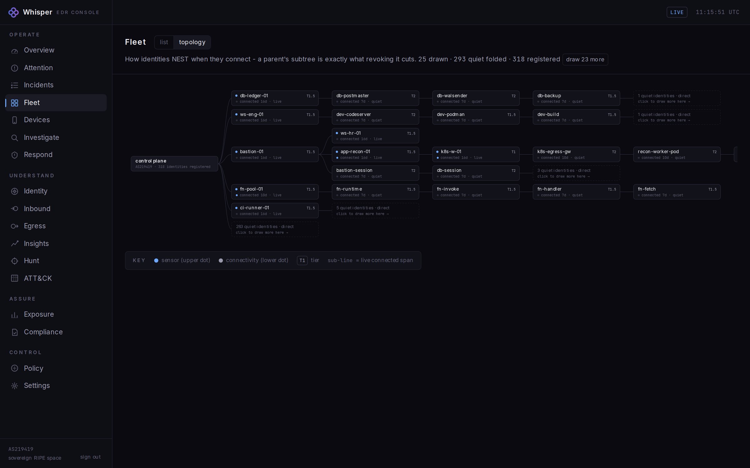Select the bastion-01 node
This screenshot has height=468, width=750.
[275, 154]
